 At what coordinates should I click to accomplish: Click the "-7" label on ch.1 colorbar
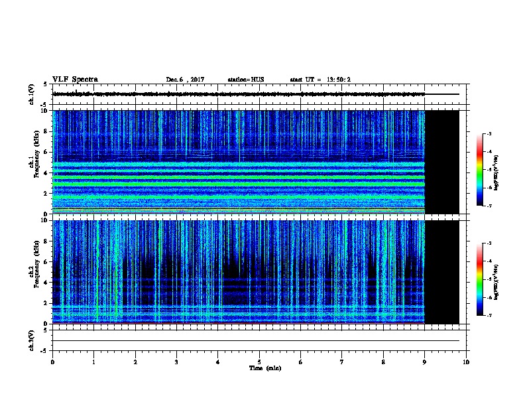pyautogui.click(x=489, y=206)
